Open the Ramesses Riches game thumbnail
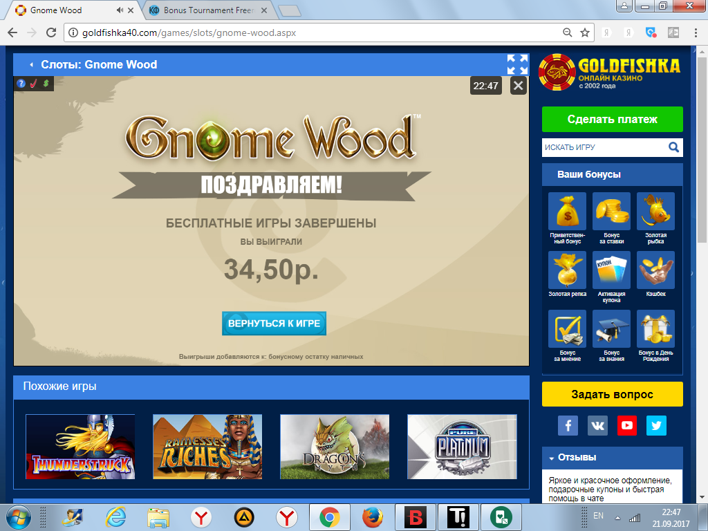The width and height of the screenshot is (708, 531). click(207, 447)
